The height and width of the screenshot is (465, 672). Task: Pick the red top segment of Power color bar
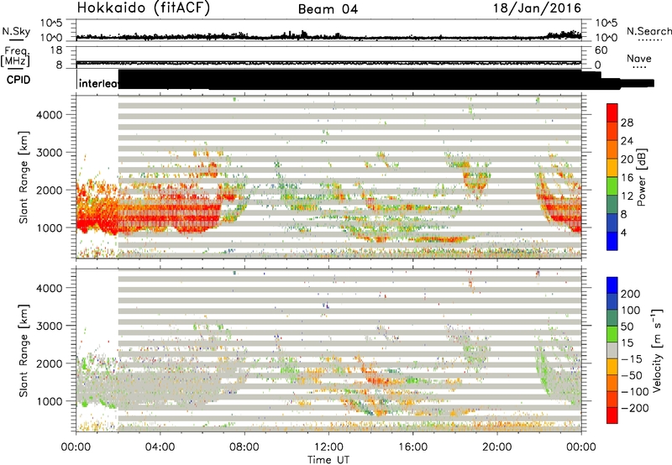[612, 112]
